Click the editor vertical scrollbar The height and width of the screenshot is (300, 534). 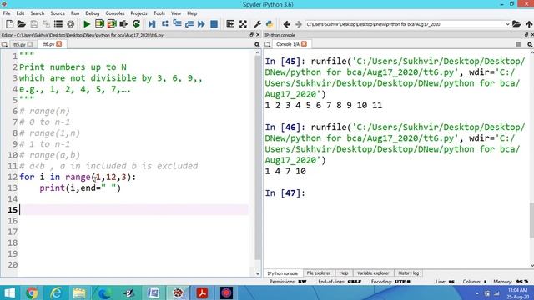tap(258, 157)
